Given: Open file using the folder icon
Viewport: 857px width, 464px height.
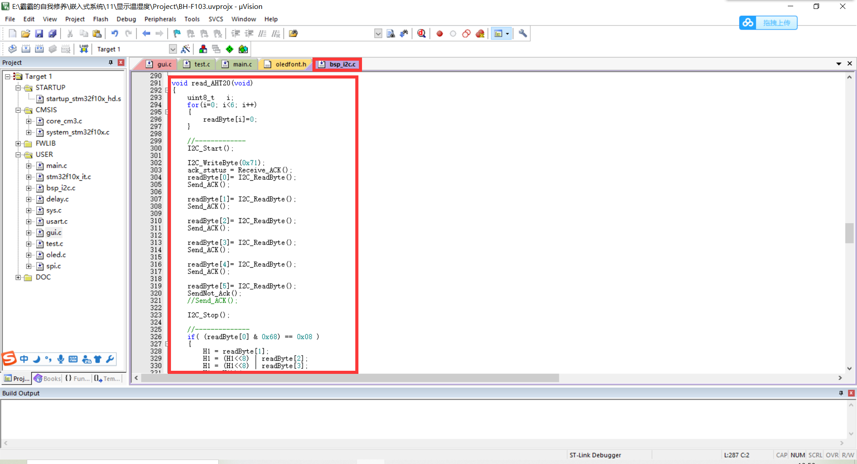Looking at the screenshot, I should (26, 33).
